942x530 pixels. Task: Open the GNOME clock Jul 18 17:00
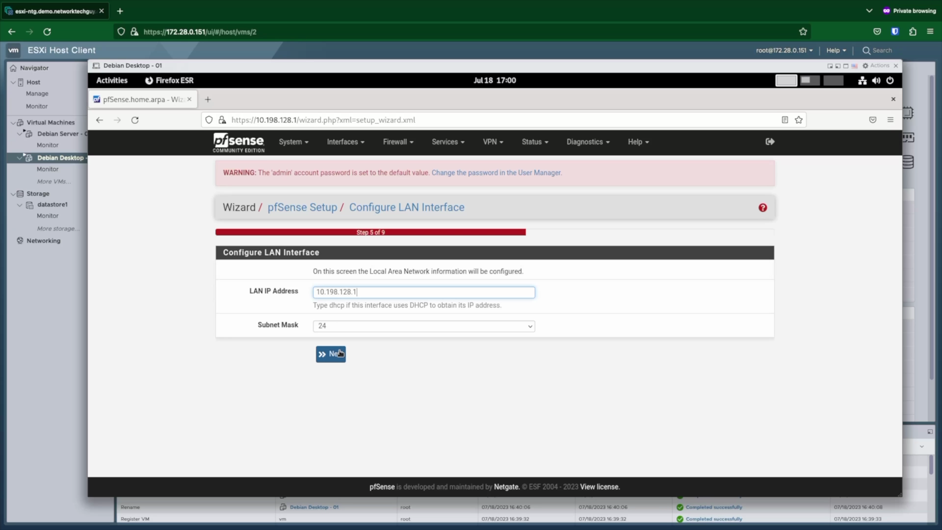[x=495, y=80]
